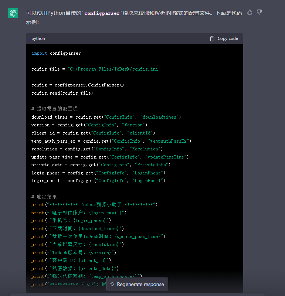Click the update_pass_time assignment line

click(110, 157)
